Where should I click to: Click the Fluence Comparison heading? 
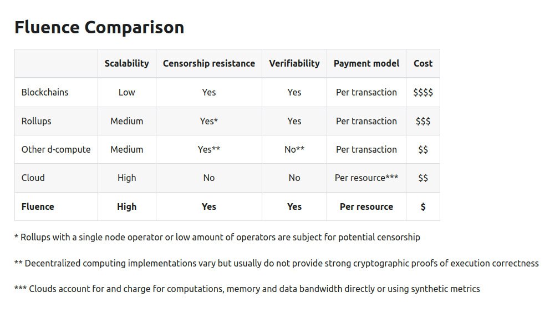pos(99,28)
